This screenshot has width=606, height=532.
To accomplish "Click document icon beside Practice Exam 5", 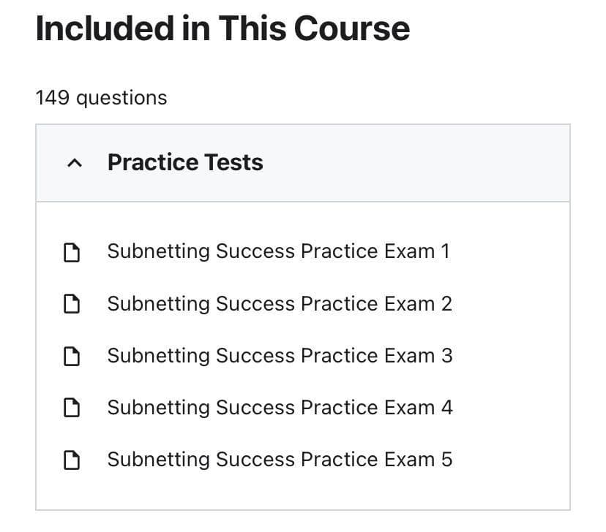I will [72, 460].
